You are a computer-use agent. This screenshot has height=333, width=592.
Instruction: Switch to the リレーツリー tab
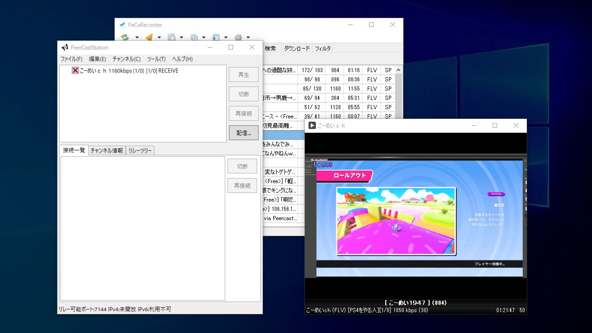tap(140, 150)
